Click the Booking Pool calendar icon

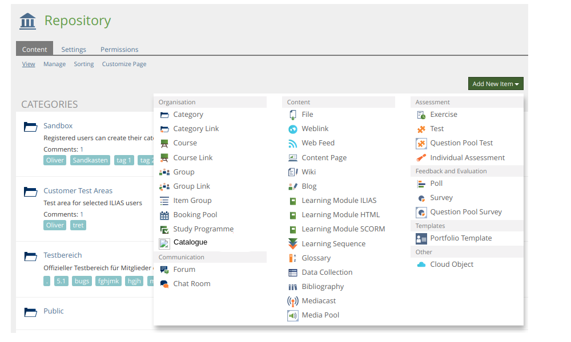164,215
